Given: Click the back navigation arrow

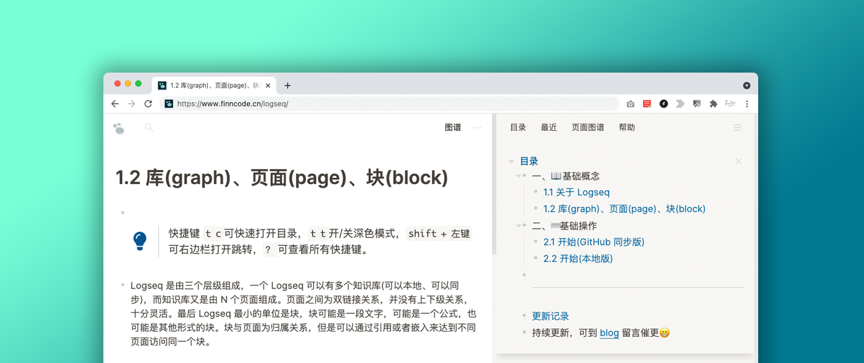Looking at the screenshot, I should 115,104.
